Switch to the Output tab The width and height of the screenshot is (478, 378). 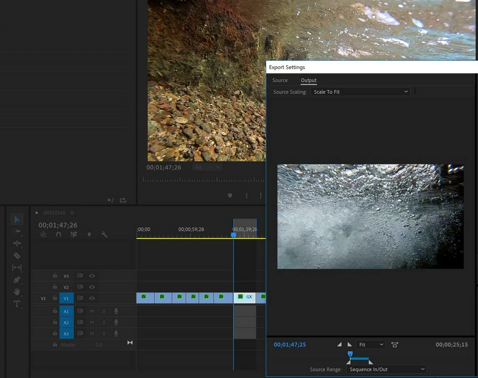309,80
